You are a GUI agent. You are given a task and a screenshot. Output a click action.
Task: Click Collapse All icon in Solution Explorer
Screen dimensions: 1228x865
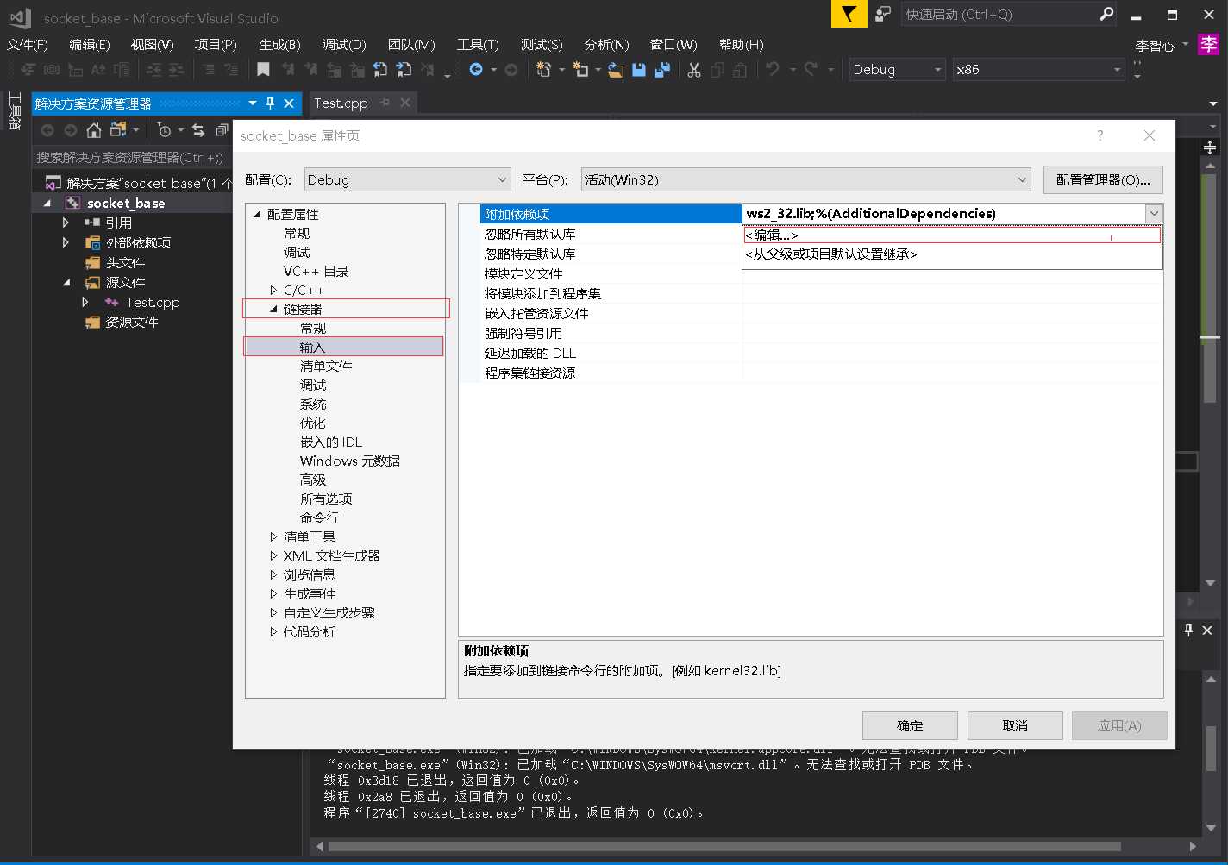click(x=222, y=130)
